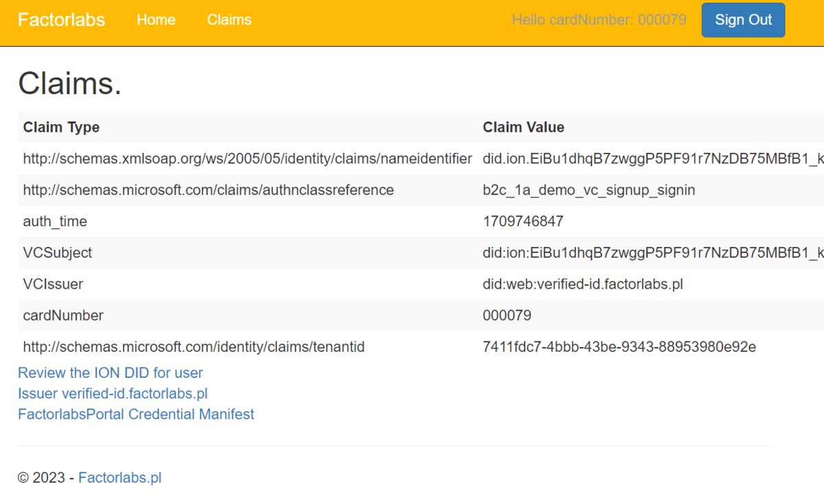The width and height of the screenshot is (824, 502).
Task: Select the Claim Type column header
Action: click(x=61, y=127)
